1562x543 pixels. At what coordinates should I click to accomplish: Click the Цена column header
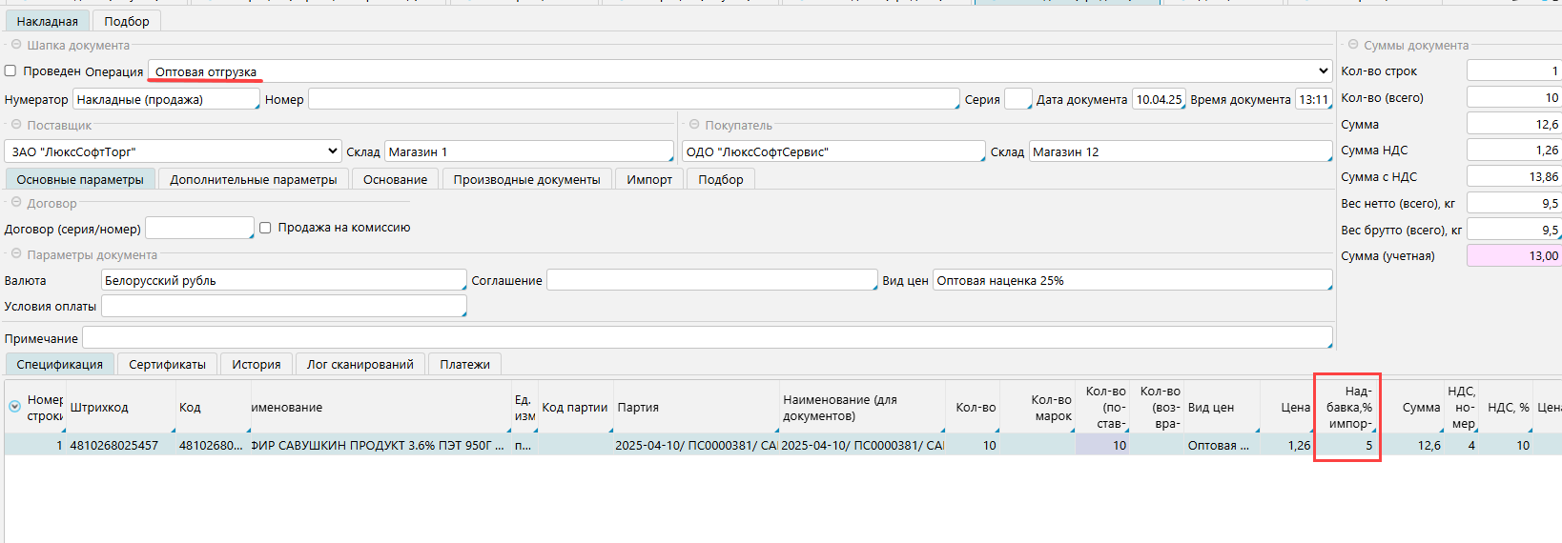(x=1295, y=407)
